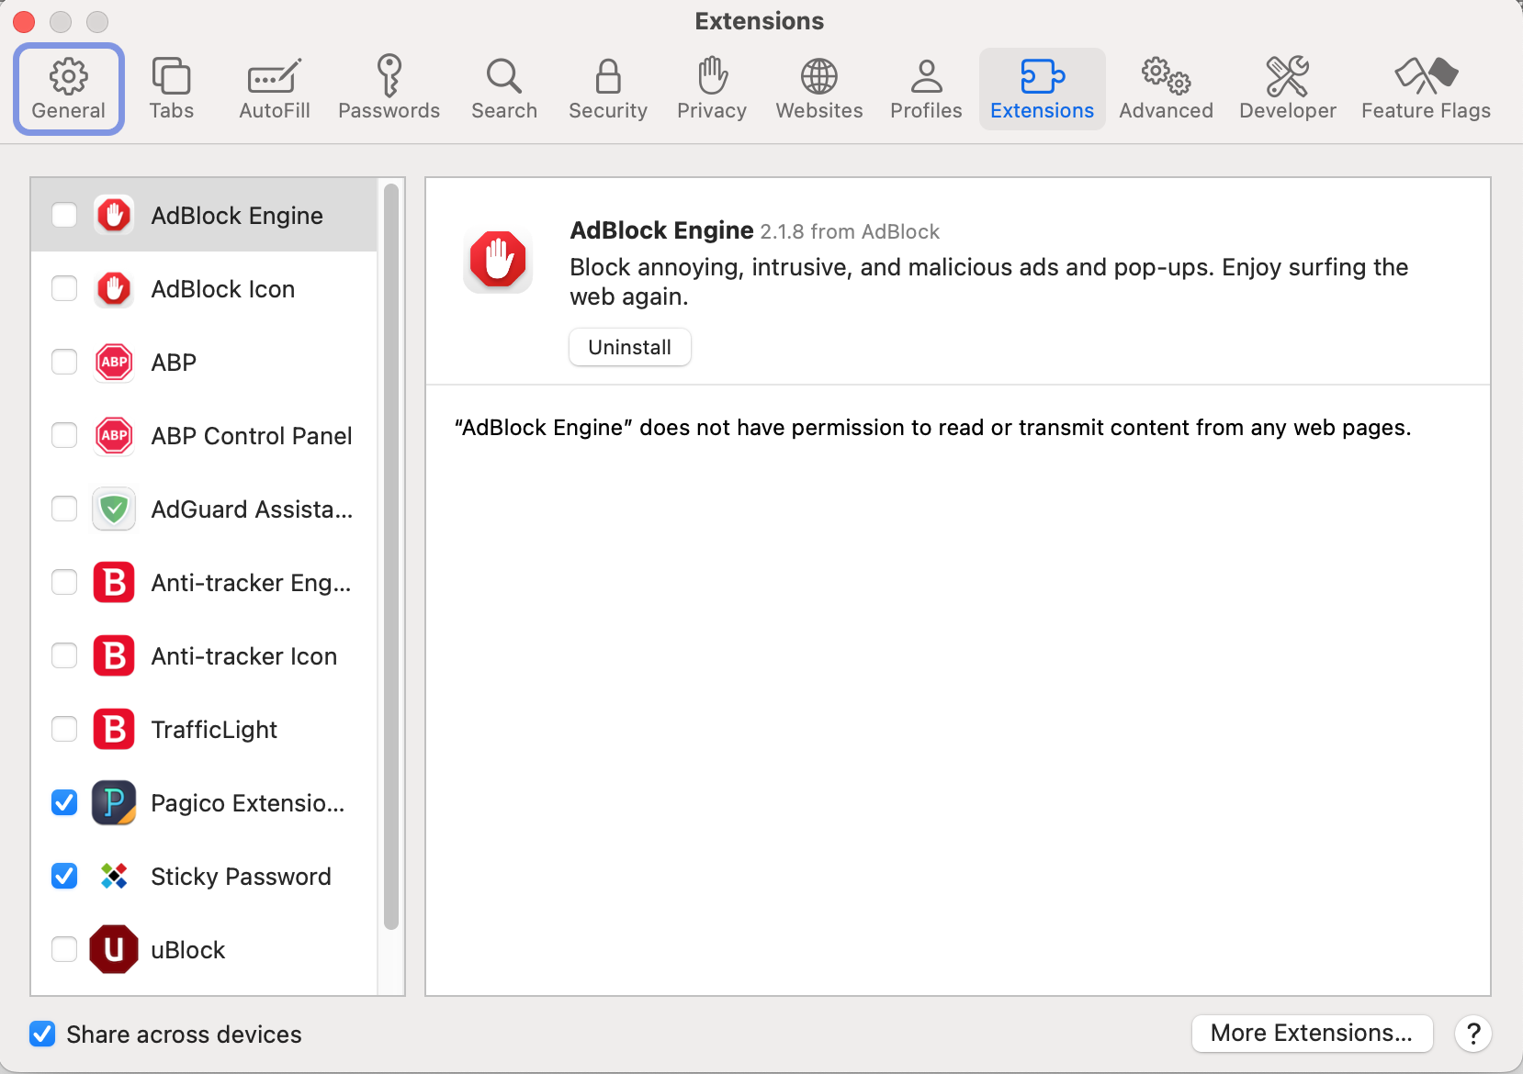This screenshot has height=1074, width=1523.
Task: Close the Extensions window with red button
Action: (24, 21)
